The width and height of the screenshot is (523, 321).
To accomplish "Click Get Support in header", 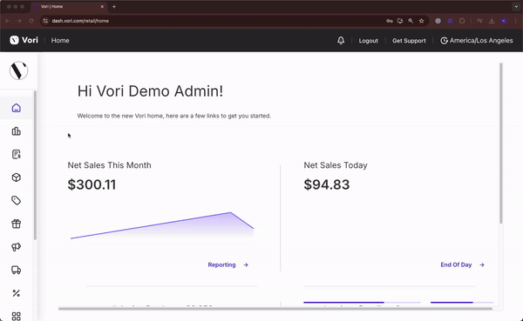I will [x=409, y=41].
